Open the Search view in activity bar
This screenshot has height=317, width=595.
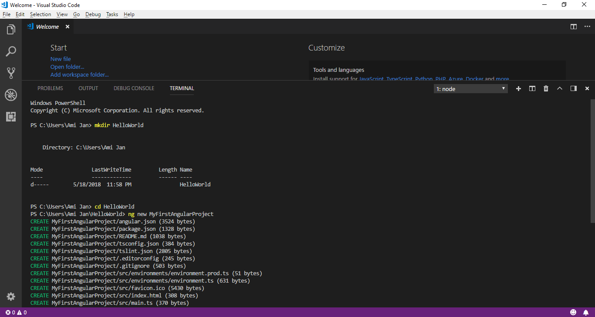(x=11, y=51)
